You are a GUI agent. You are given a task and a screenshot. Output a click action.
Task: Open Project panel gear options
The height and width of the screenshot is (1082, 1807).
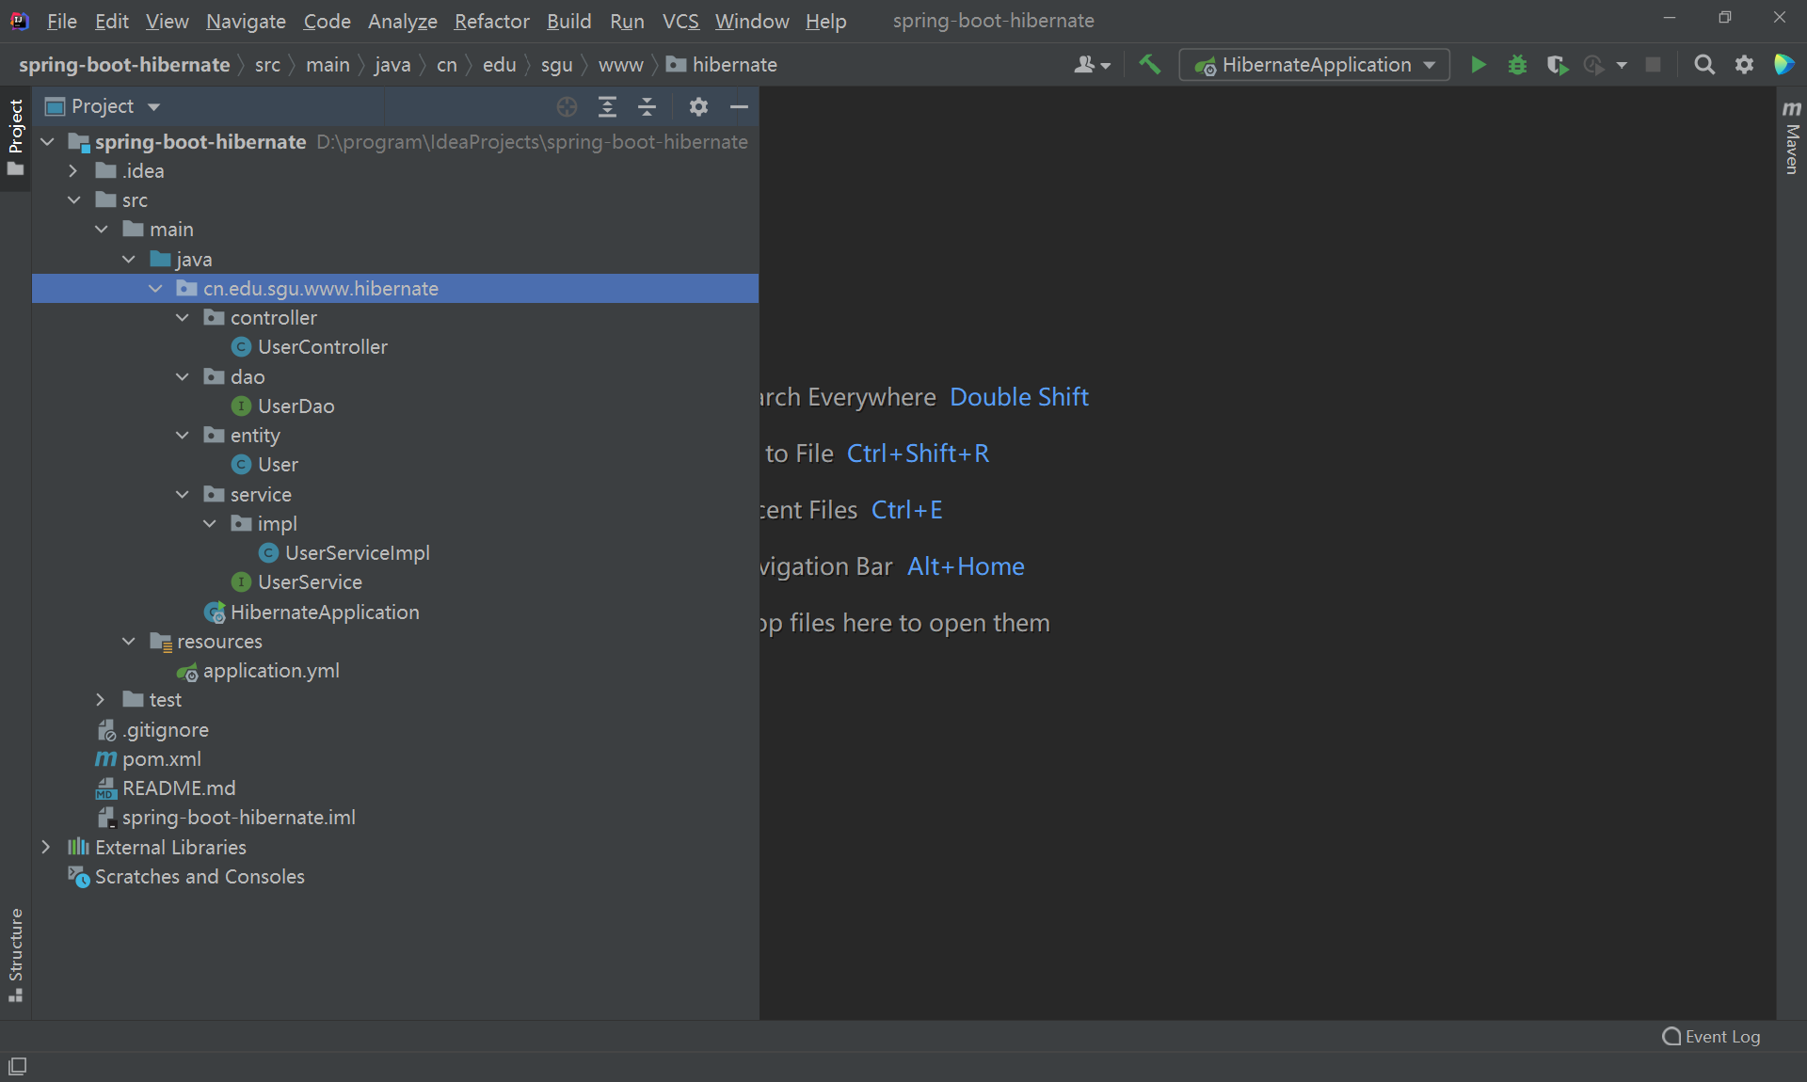(697, 106)
